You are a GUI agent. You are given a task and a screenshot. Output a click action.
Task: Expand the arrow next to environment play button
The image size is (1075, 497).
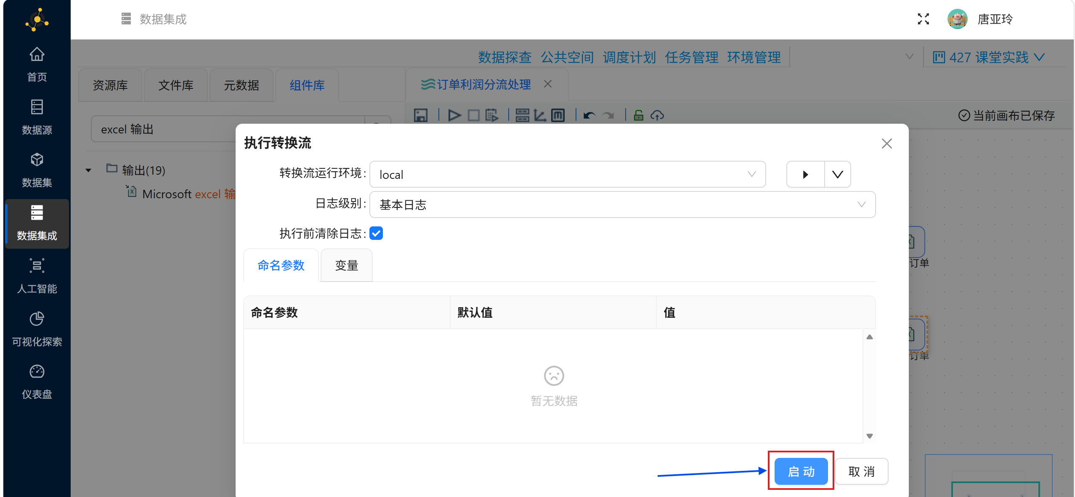coord(837,174)
